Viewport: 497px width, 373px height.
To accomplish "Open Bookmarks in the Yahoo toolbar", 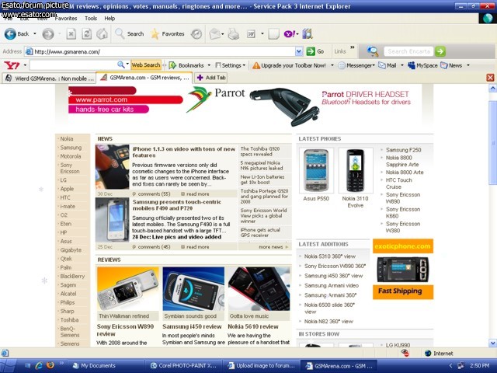I will click(x=186, y=65).
